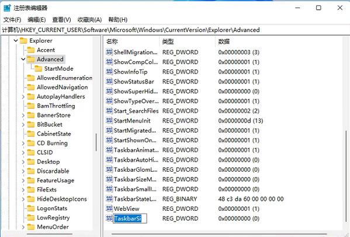Click the REG_BINARY type cell
This screenshot has height=237, width=350.
click(180, 199)
